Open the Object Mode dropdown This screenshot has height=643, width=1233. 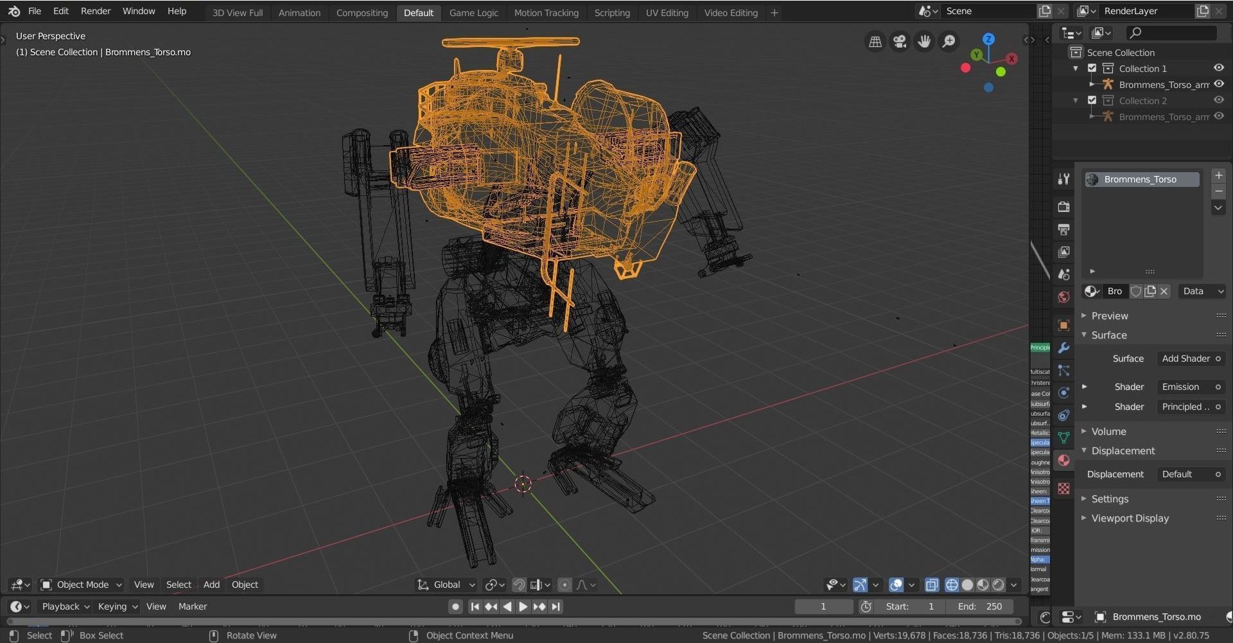82,585
